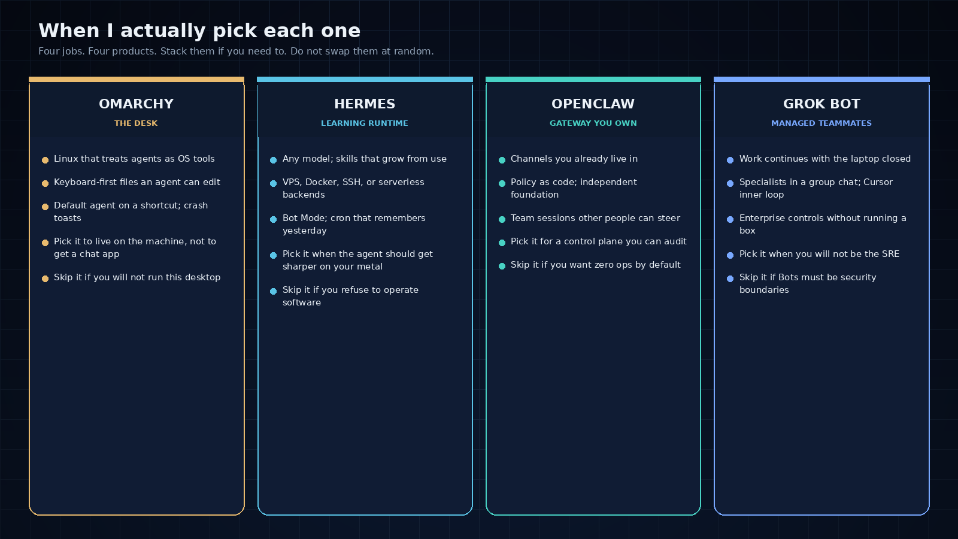Select the HERMES card title

click(365, 104)
